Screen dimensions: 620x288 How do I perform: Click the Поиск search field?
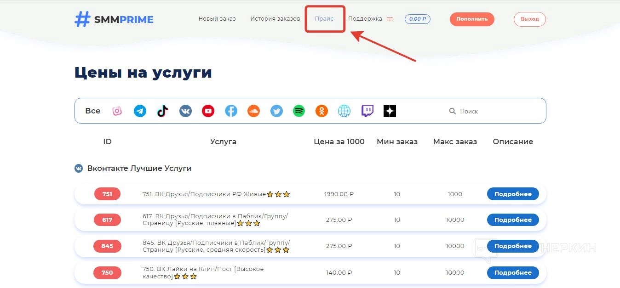492,111
